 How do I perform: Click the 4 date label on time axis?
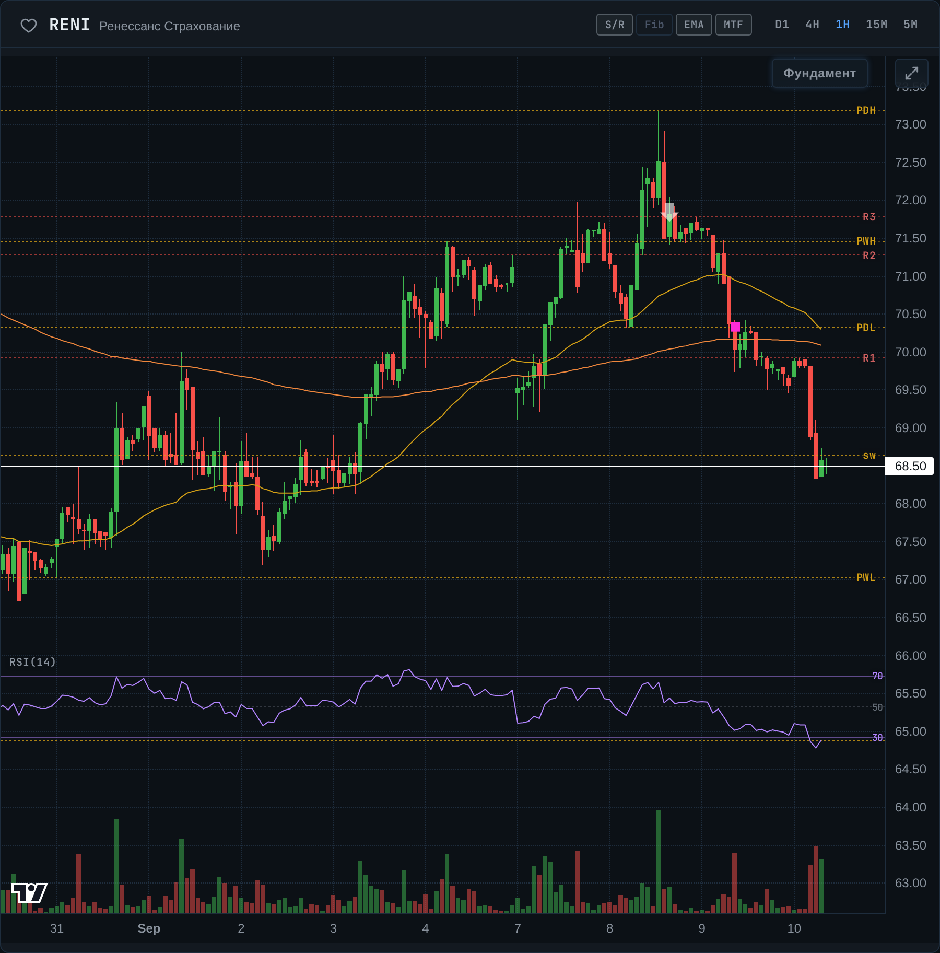[426, 928]
